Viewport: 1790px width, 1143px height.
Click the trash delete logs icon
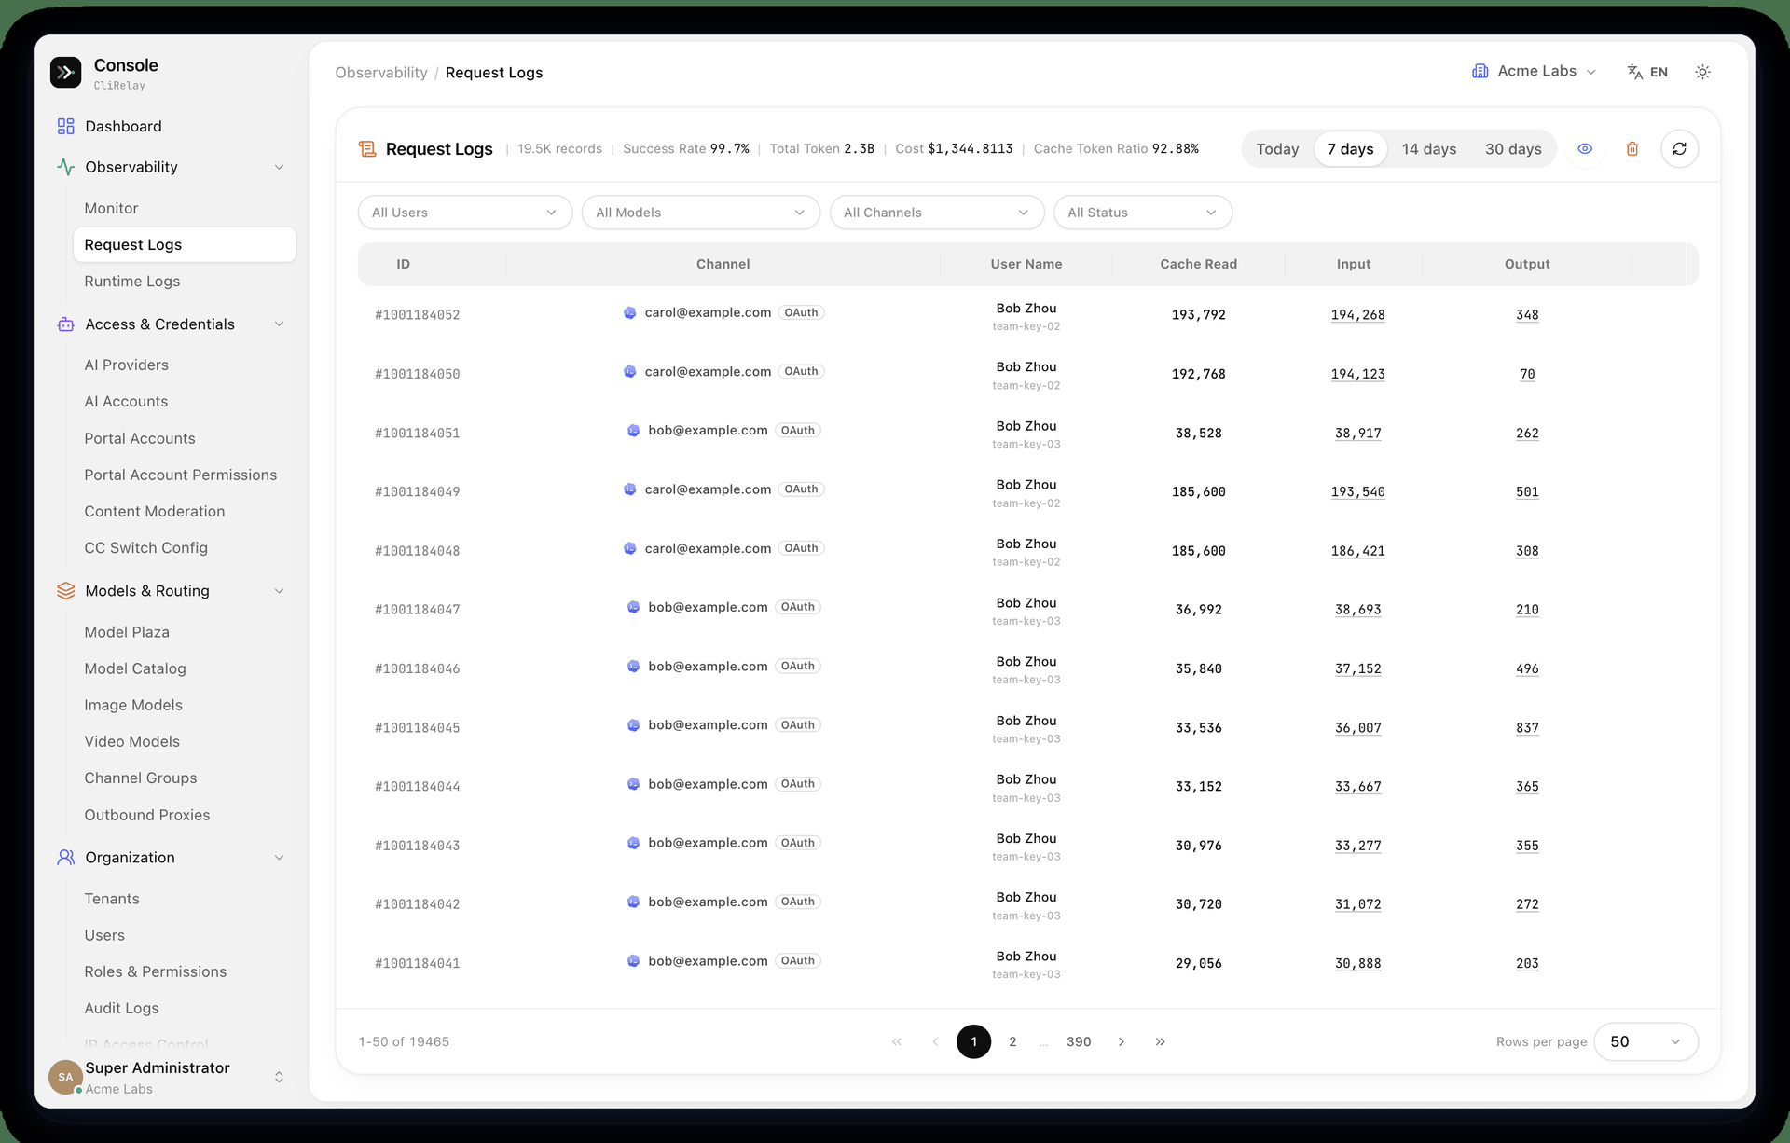coord(1632,149)
